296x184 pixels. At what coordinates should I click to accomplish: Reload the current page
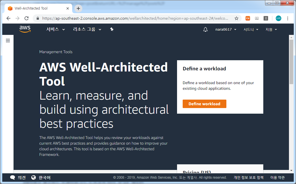click(x=26, y=18)
